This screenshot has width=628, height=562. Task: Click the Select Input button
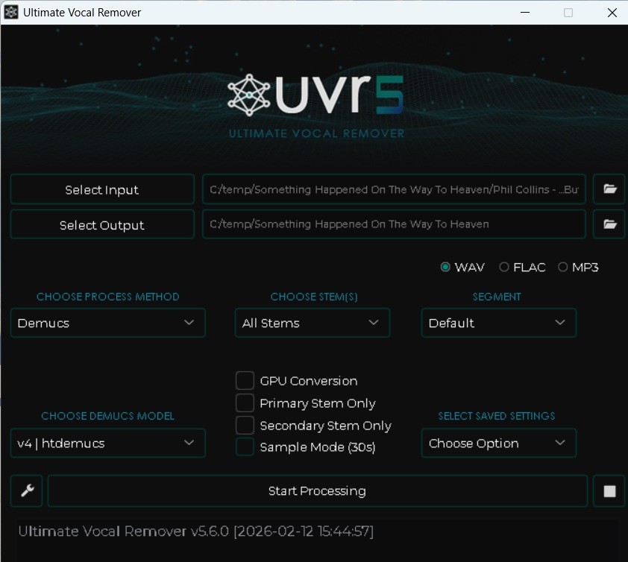point(102,189)
